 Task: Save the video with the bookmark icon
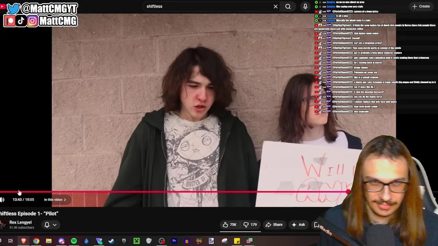[316, 224]
